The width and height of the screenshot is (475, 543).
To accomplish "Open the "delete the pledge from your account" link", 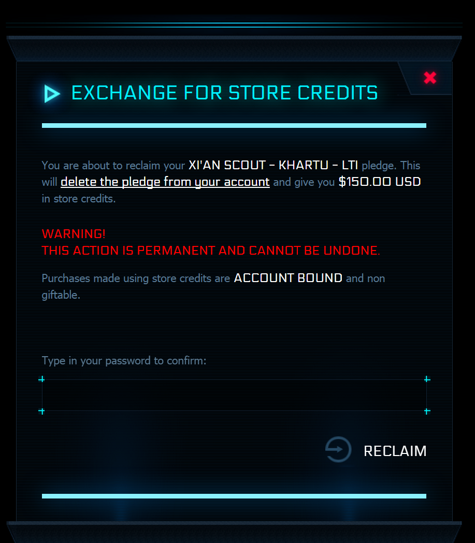I will point(165,182).
